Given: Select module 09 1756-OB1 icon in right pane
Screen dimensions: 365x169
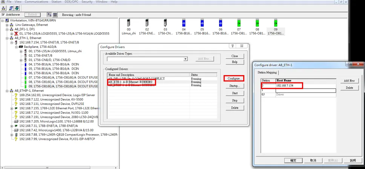Looking at the screenshot, I should tap(276, 23).
